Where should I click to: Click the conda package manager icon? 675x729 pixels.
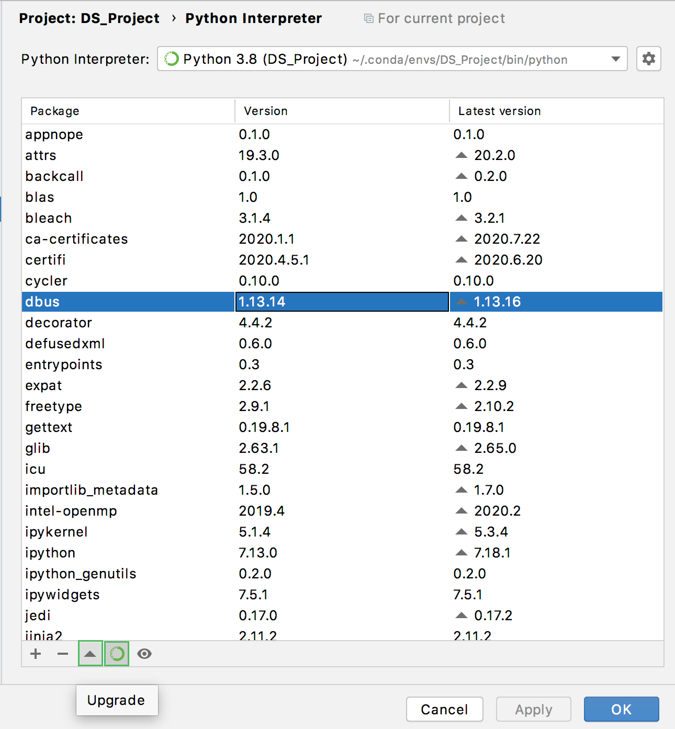pos(116,653)
